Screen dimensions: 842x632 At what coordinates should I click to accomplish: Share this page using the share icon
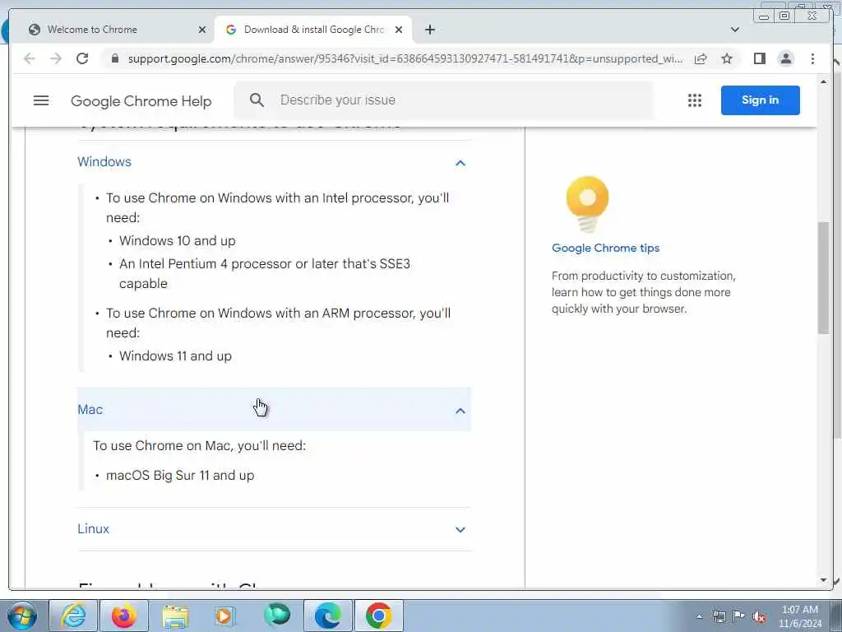pyautogui.click(x=701, y=58)
